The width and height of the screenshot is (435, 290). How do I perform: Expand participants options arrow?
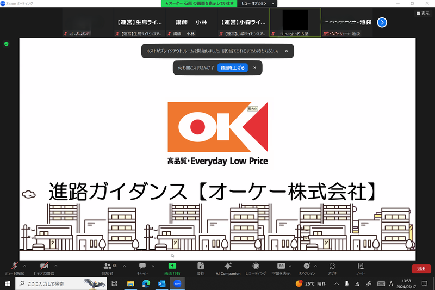coord(125,266)
